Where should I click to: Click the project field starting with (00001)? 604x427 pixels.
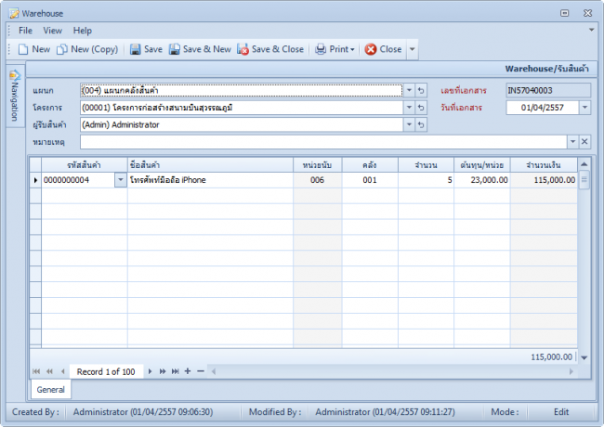point(242,108)
